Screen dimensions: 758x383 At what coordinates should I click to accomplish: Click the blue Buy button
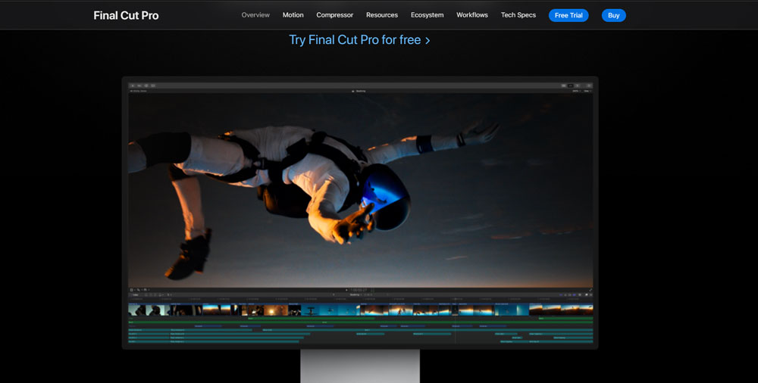point(613,15)
